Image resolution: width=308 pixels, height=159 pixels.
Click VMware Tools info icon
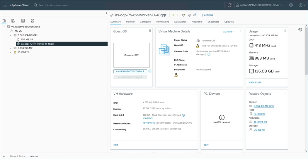(209, 54)
